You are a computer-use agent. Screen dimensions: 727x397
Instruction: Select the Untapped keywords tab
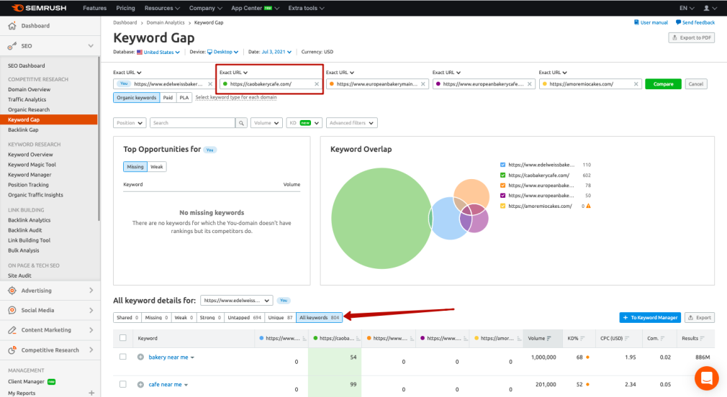click(245, 317)
